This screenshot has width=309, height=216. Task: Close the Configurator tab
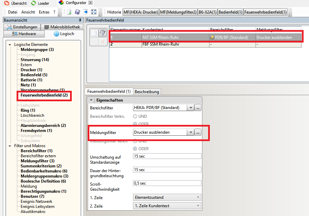(90, 3)
